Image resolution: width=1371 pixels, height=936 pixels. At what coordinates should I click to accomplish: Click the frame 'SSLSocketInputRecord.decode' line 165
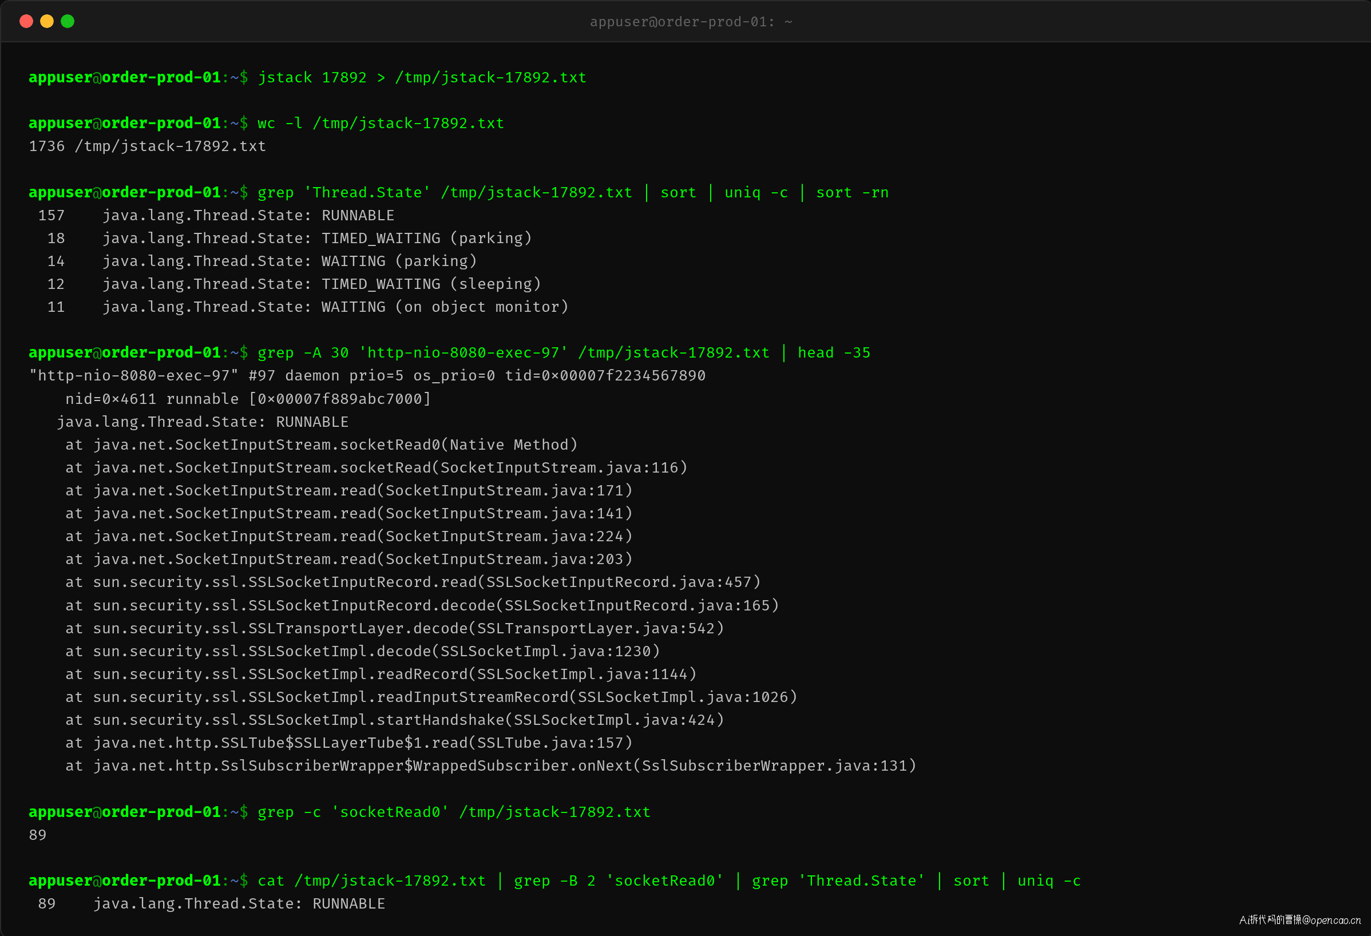(422, 606)
